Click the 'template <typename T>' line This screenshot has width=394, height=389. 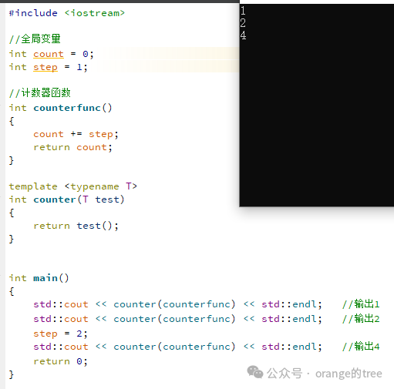coord(73,186)
